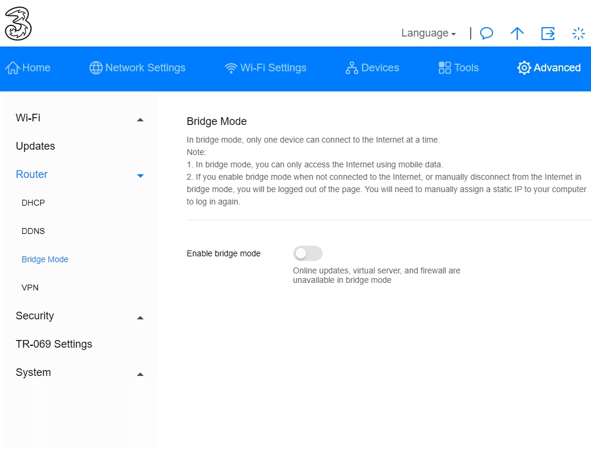This screenshot has width=591, height=449.
Task: Click the Bridge Mode page heading
Action: coord(216,121)
